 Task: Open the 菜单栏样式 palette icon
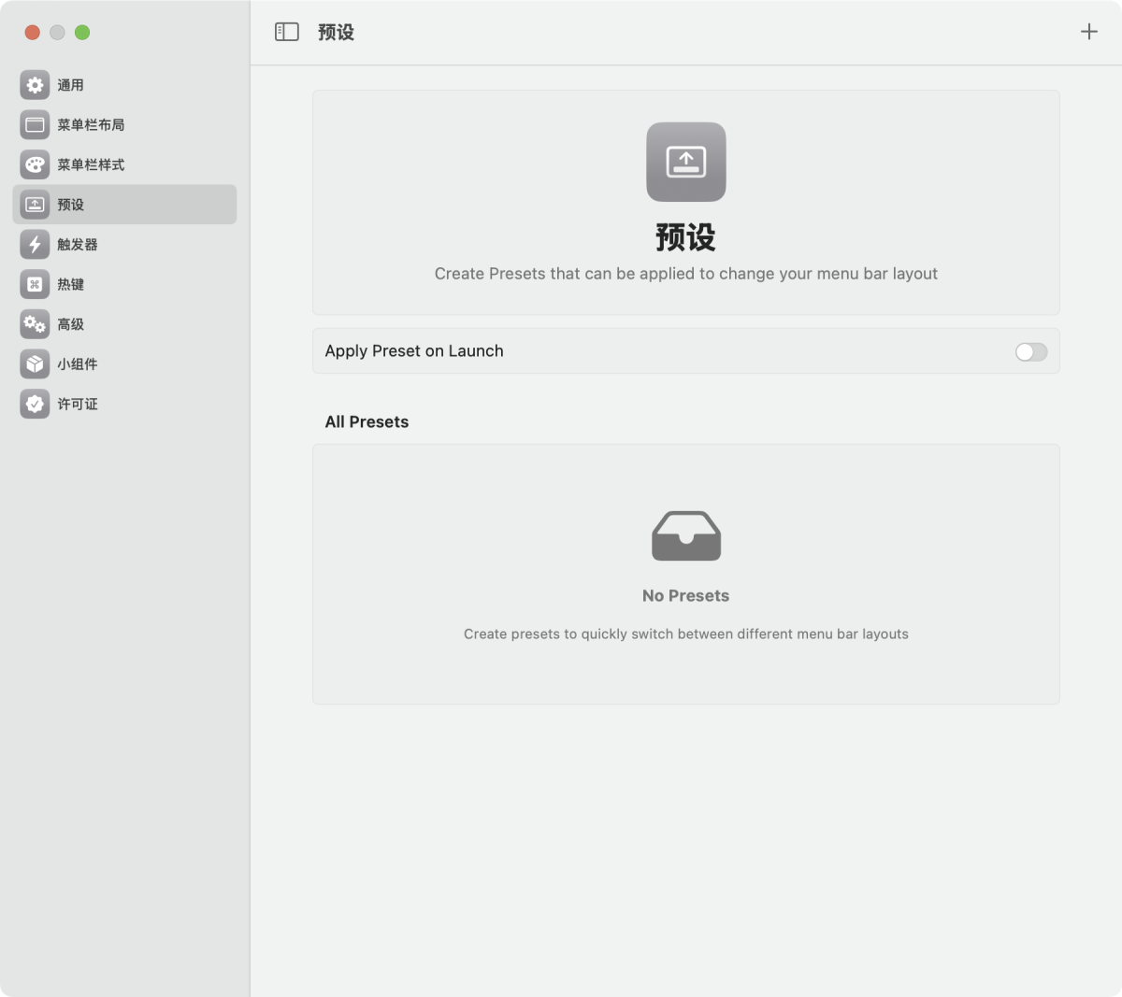tap(35, 164)
